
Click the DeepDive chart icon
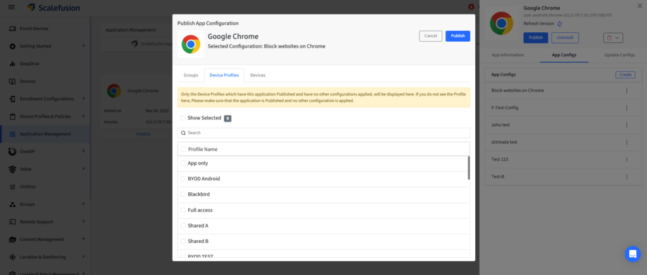13,64
